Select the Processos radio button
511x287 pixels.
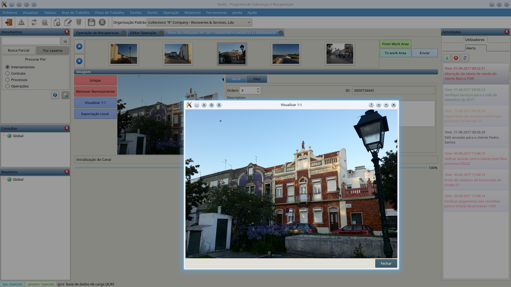pyautogui.click(x=7, y=80)
